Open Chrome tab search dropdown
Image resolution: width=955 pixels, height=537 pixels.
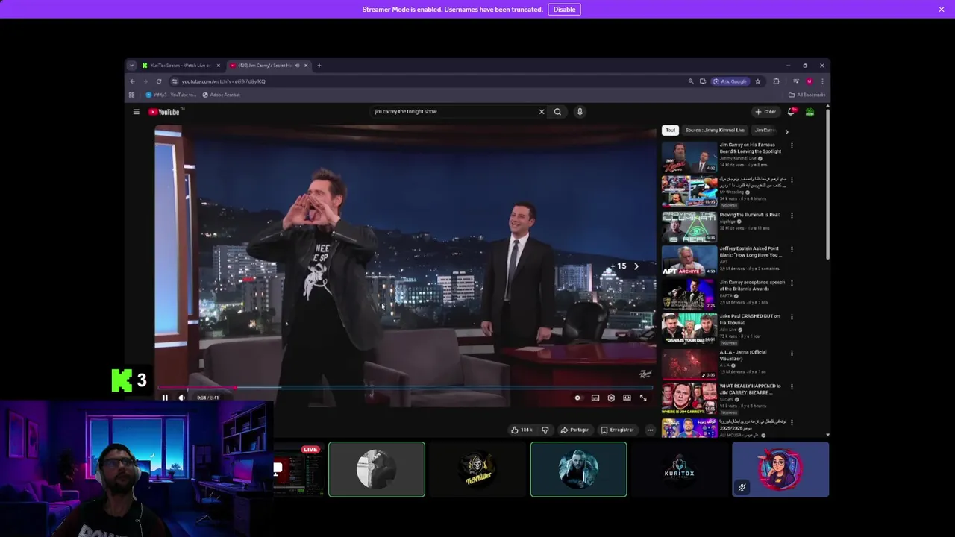pos(131,66)
